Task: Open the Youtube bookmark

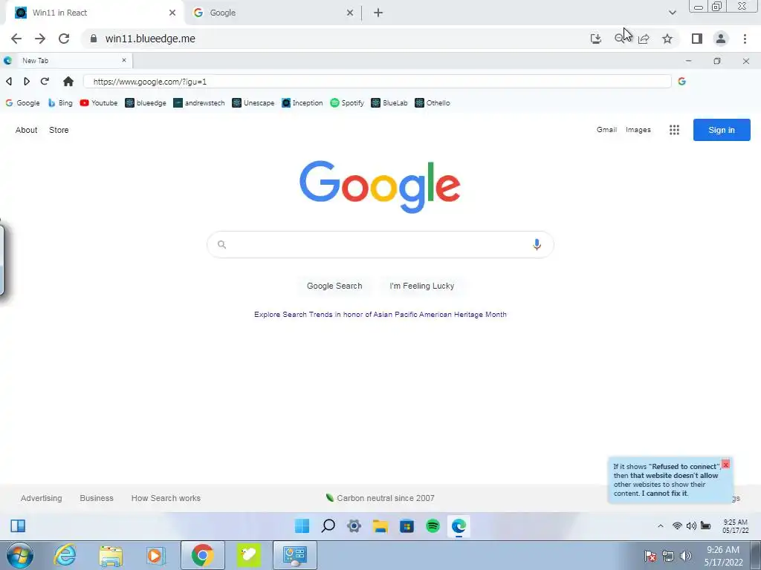Action: pos(99,102)
